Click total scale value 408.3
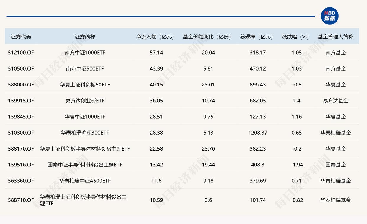Image resolution: width=367 pixels, height=224 pixels. [258, 165]
